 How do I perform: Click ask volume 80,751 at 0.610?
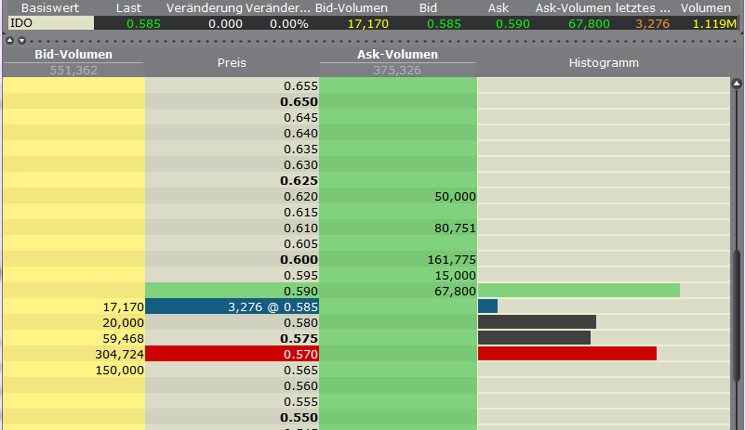pos(455,228)
